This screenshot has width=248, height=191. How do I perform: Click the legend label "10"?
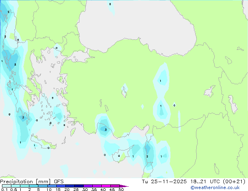pyautogui.click(x=49, y=189)
